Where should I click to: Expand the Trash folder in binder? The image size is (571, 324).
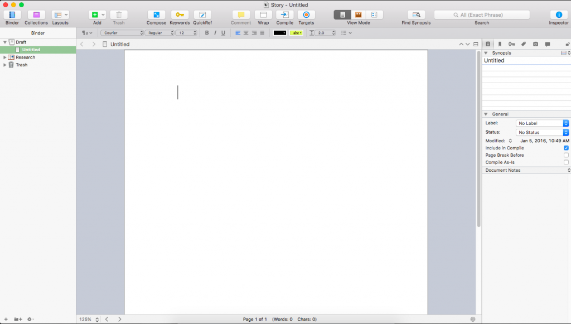coord(4,65)
